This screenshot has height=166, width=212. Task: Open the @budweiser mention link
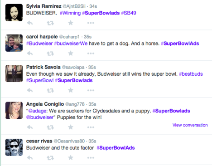(x=40, y=117)
